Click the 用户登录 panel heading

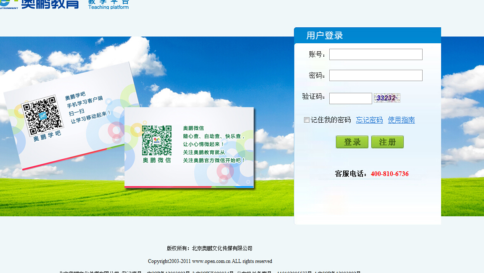(x=324, y=35)
